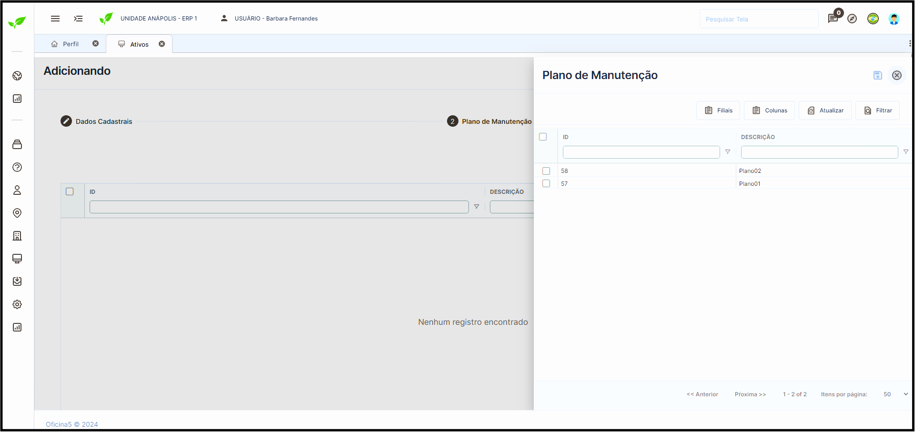This screenshot has height=432, width=915.
Task: Open the hamburger menu icon
Action: point(55,19)
